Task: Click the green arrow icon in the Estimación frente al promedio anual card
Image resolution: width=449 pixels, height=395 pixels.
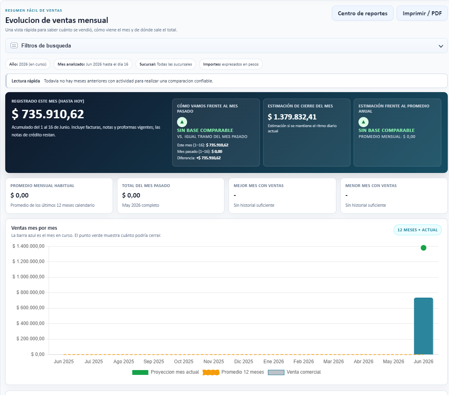Action: tap(363, 122)
